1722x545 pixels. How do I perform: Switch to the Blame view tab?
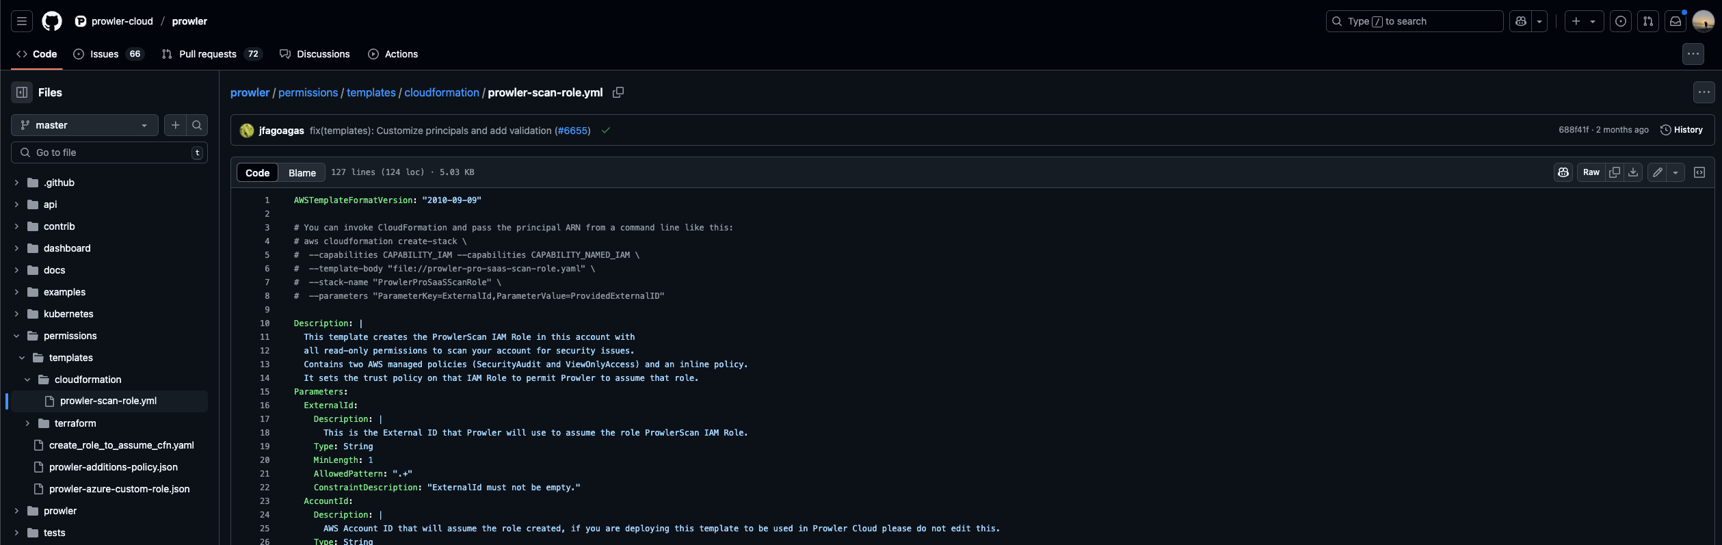click(302, 172)
